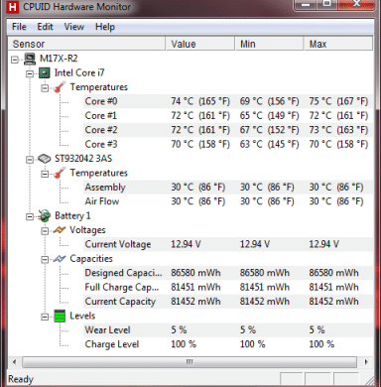Select the M17X-R2 computer icon
Image resolution: width=381 pixels, height=387 pixels.
coord(30,59)
